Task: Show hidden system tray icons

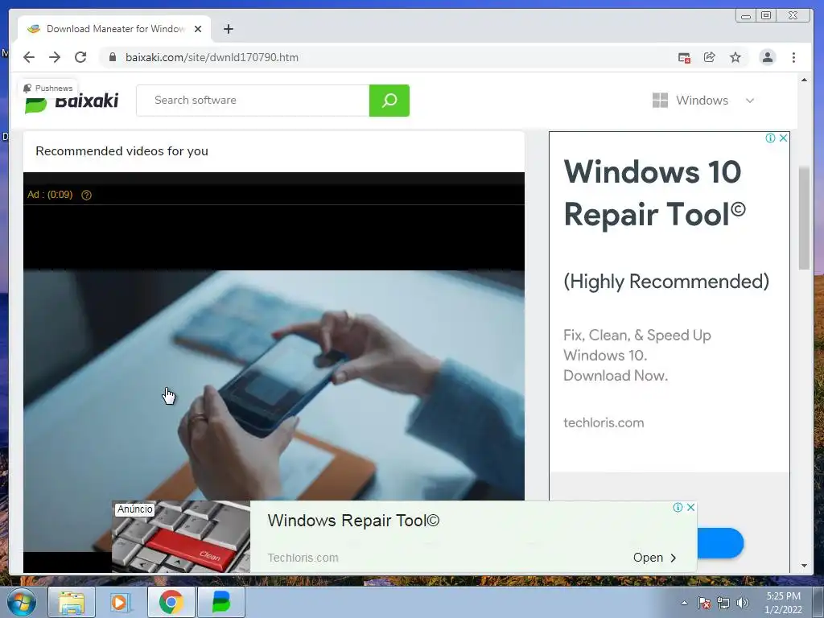Action: pos(684,603)
